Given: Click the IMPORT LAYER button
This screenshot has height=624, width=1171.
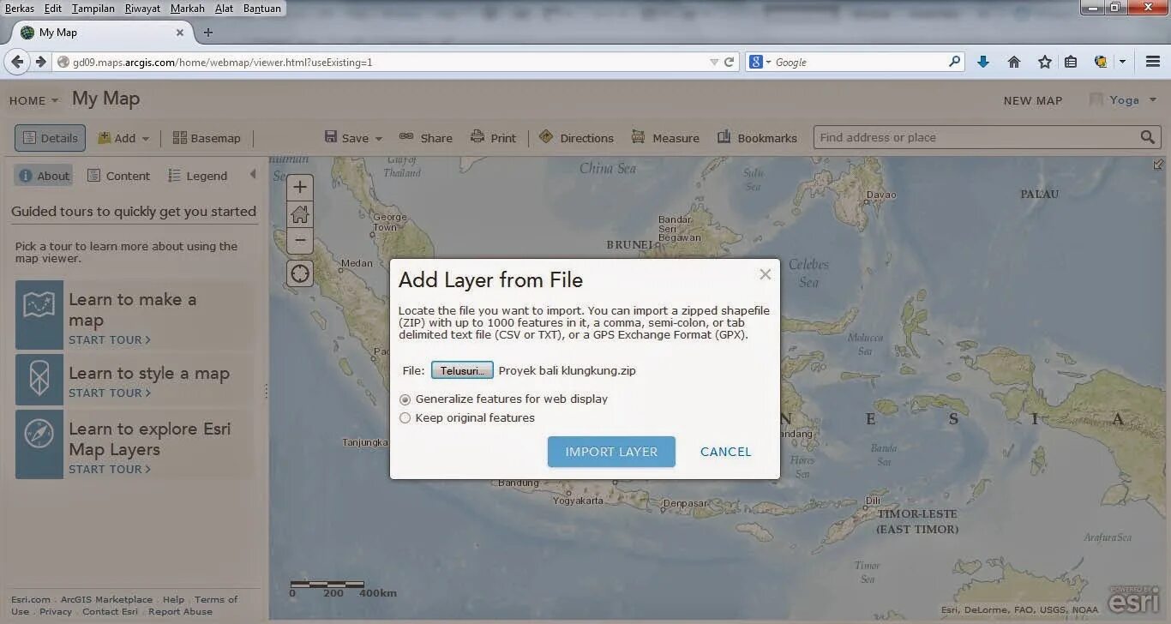Looking at the screenshot, I should pyautogui.click(x=611, y=452).
